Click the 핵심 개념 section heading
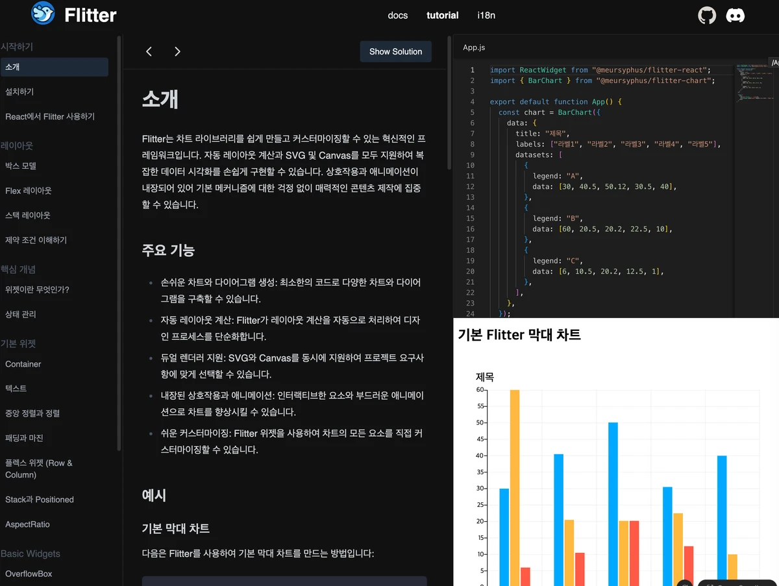This screenshot has width=779, height=586. [18, 269]
